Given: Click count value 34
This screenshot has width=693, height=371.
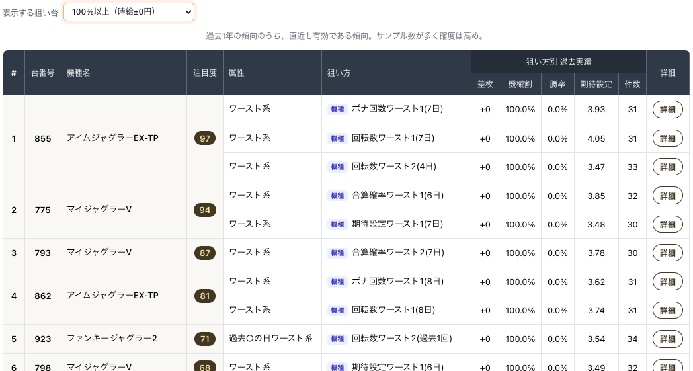Looking at the screenshot, I should click(632, 339).
